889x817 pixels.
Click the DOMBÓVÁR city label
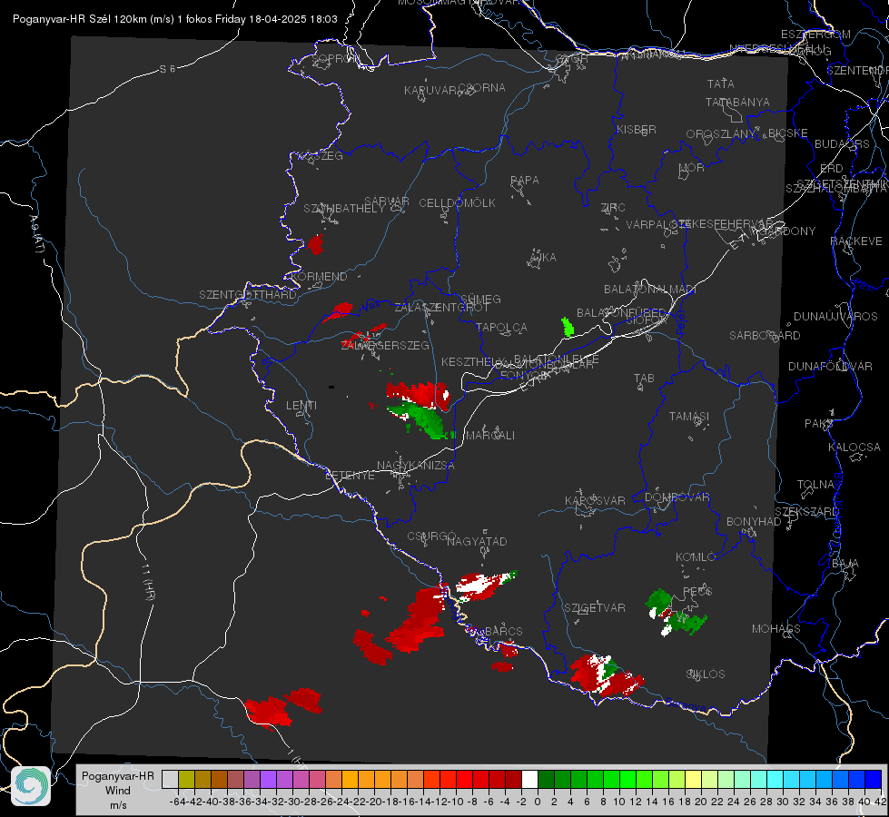point(677,497)
